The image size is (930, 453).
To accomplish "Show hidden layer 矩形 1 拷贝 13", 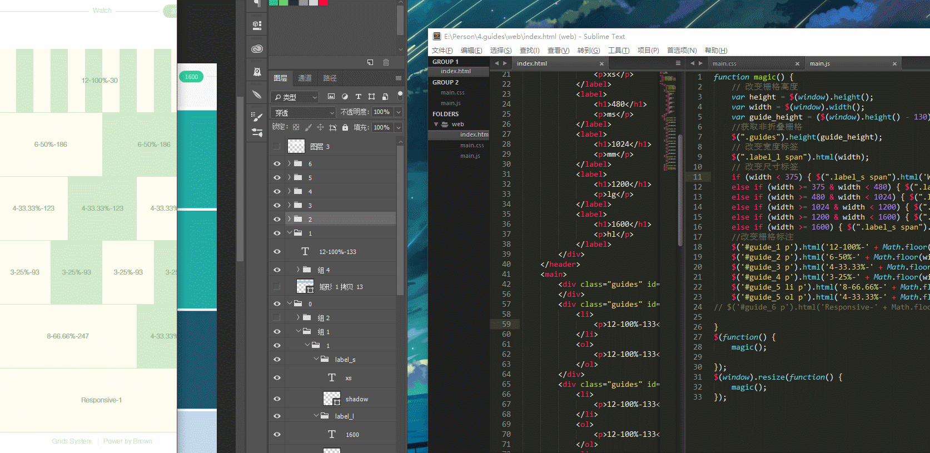I will pyautogui.click(x=277, y=287).
